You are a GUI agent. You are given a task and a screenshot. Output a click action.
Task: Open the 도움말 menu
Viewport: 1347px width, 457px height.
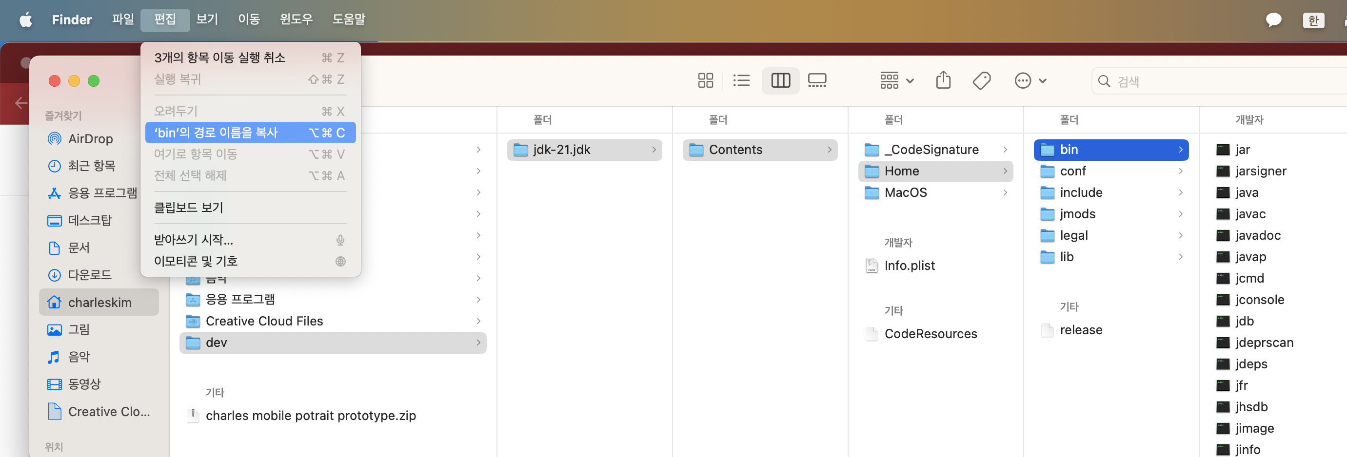pyautogui.click(x=349, y=20)
